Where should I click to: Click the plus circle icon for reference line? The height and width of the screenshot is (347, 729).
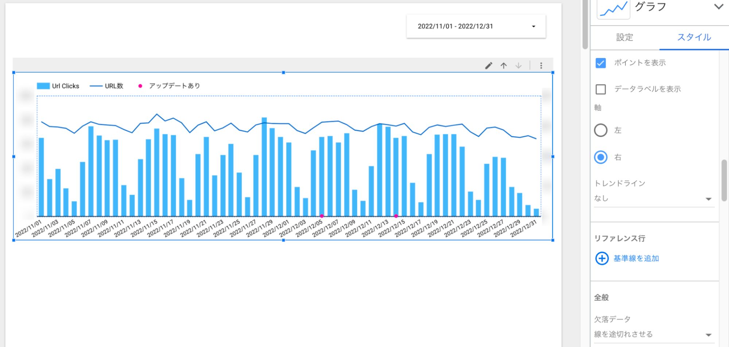pos(602,258)
